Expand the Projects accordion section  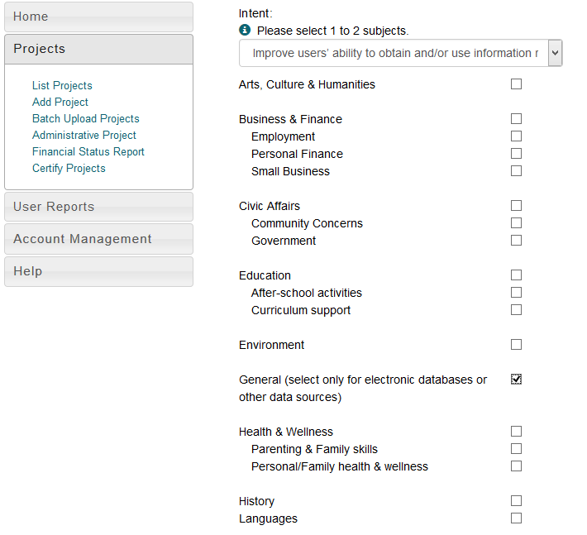[98, 49]
